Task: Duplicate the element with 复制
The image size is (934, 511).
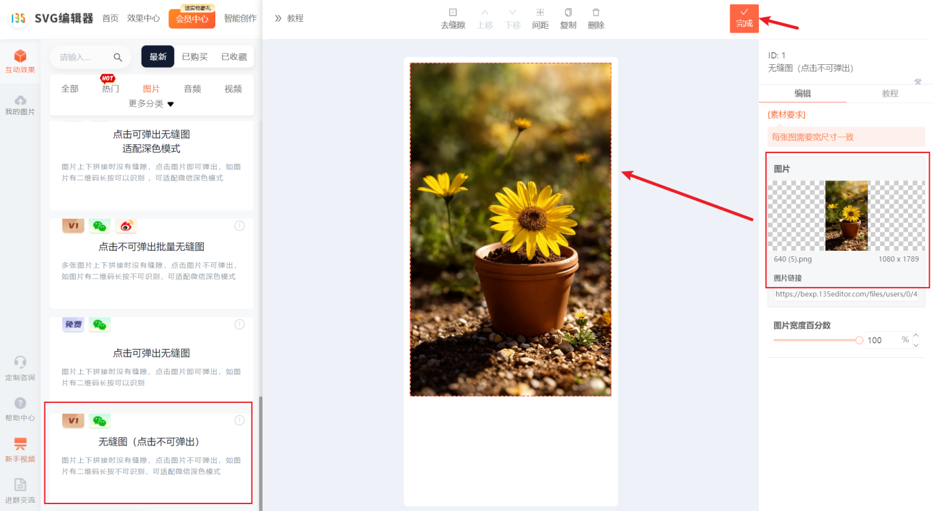Action: [x=568, y=18]
